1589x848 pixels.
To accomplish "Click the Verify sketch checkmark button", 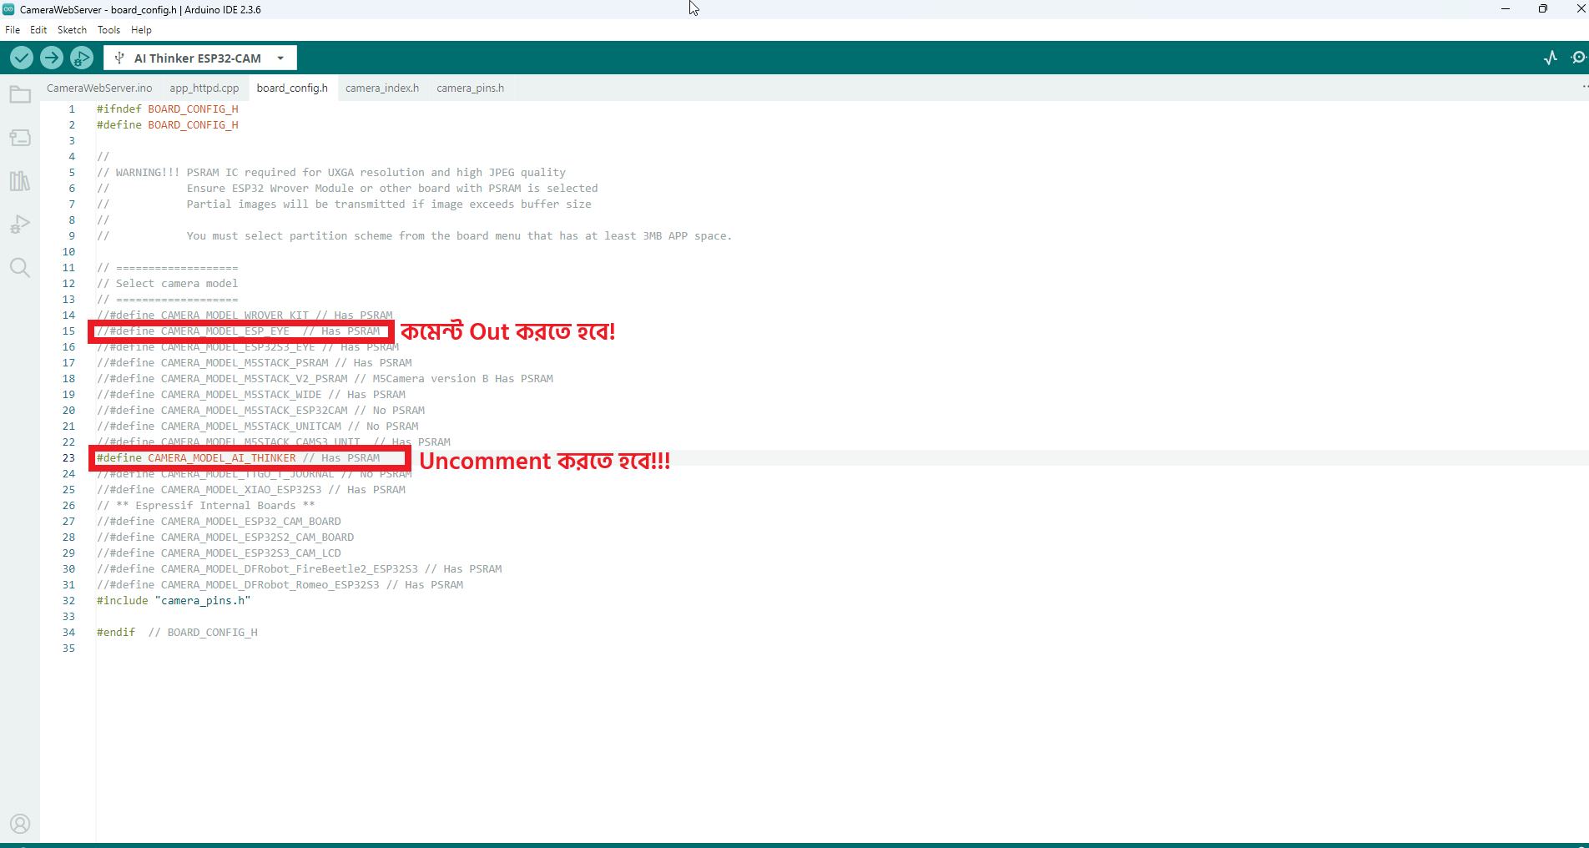I will tap(22, 58).
